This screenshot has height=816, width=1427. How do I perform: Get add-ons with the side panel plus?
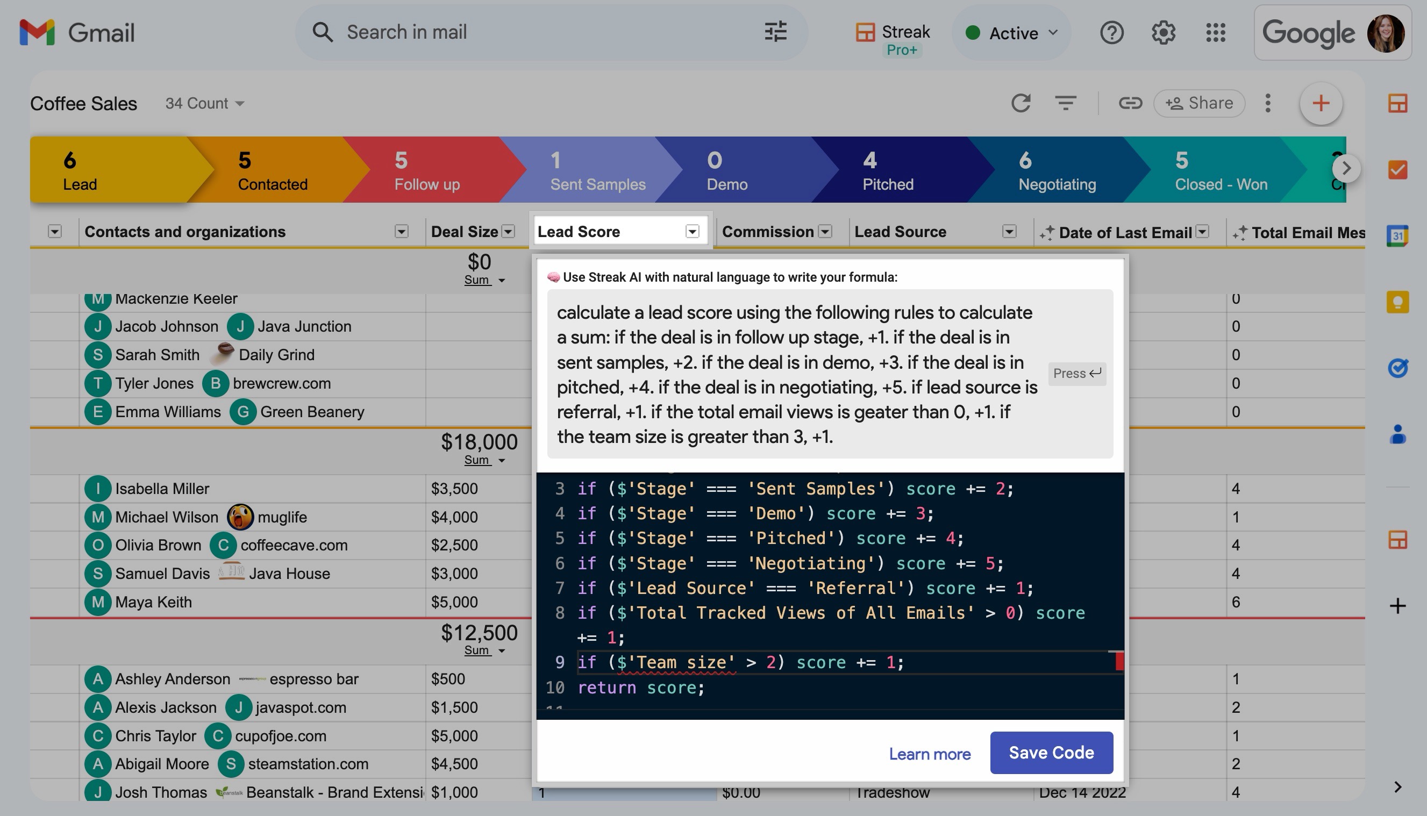click(1397, 606)
